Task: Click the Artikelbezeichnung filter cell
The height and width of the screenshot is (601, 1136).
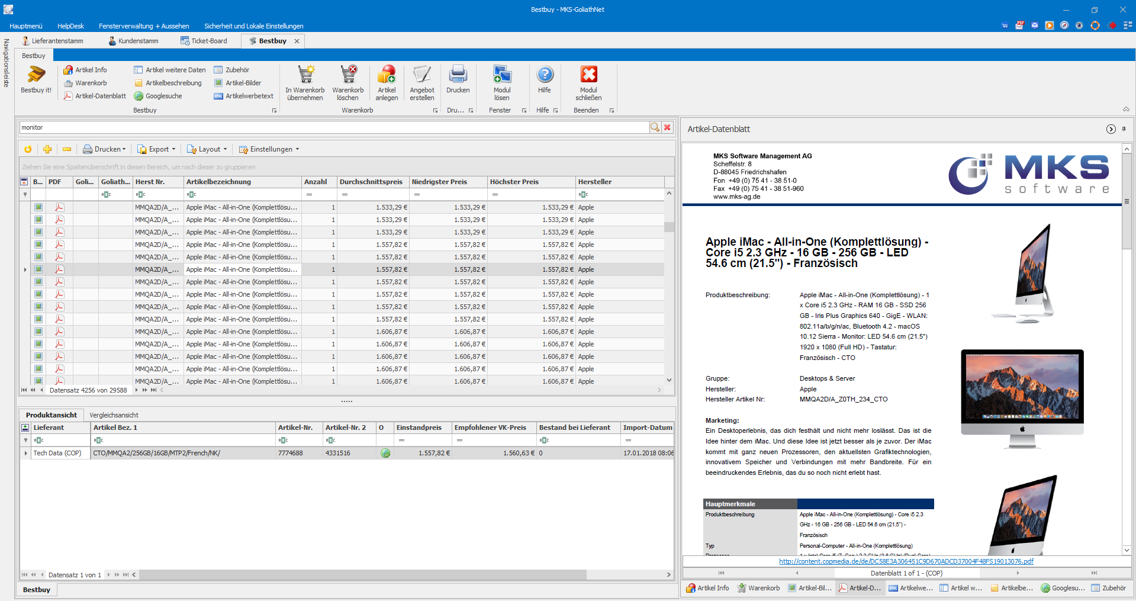Action: 243,194
